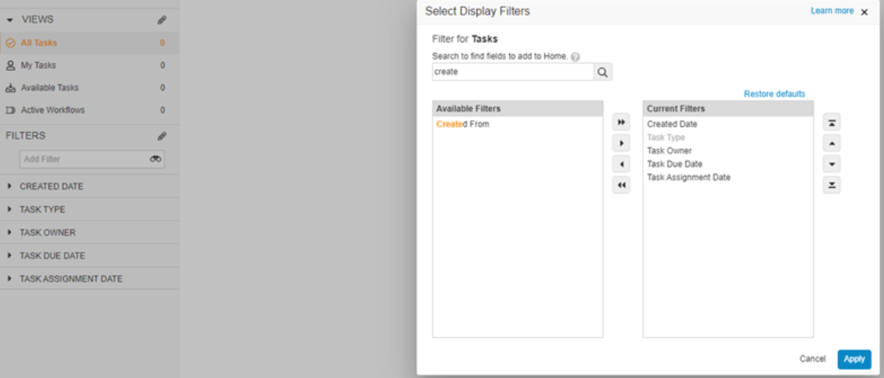
Task: Open the Active Workflows view
Action: [x=53, y=110]
